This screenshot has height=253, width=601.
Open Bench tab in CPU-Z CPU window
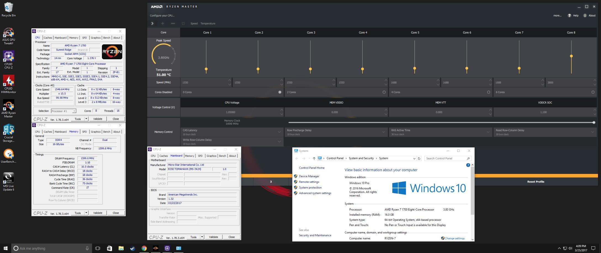[107, 38]
